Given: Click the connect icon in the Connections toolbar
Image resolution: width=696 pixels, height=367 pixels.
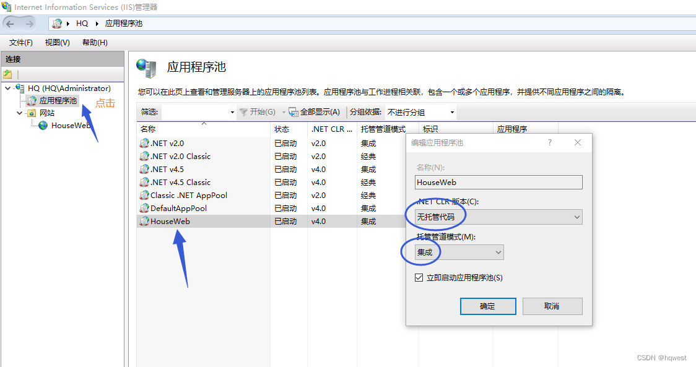Looking at the screenshot, I should 7,74.
